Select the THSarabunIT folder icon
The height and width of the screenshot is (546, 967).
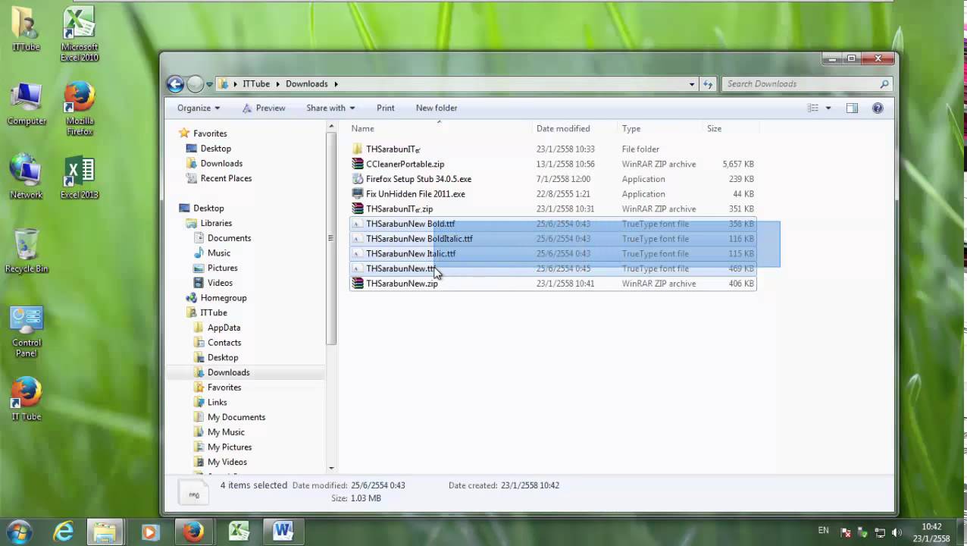coord(358,149)
